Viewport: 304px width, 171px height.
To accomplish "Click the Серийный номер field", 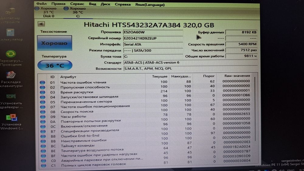I will [153, 38].
